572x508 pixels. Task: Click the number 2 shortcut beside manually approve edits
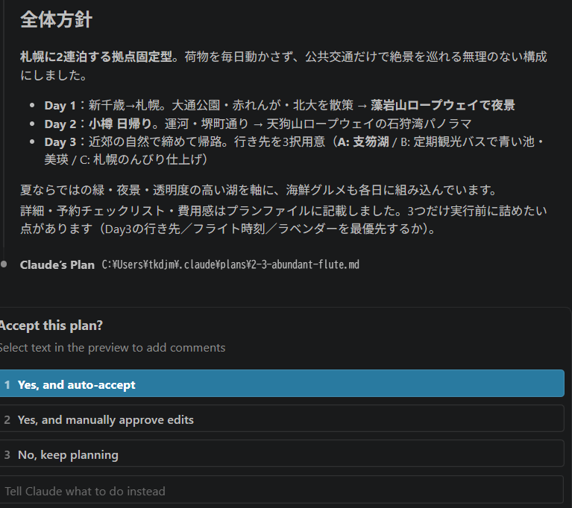coord(7,420)
